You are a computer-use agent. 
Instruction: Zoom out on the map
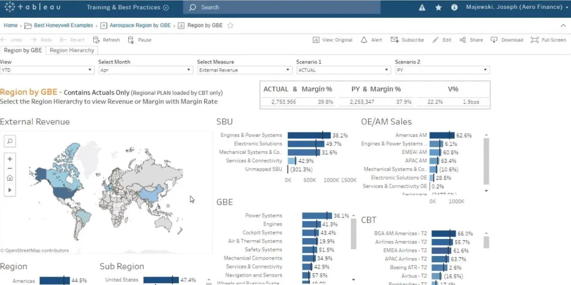click(10, 168)
